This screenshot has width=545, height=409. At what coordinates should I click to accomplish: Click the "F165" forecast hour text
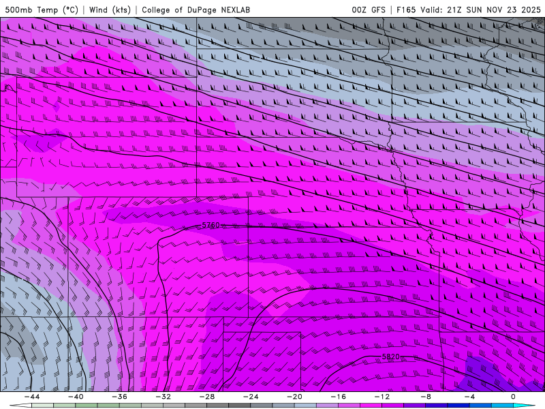[x=406, y=10]
